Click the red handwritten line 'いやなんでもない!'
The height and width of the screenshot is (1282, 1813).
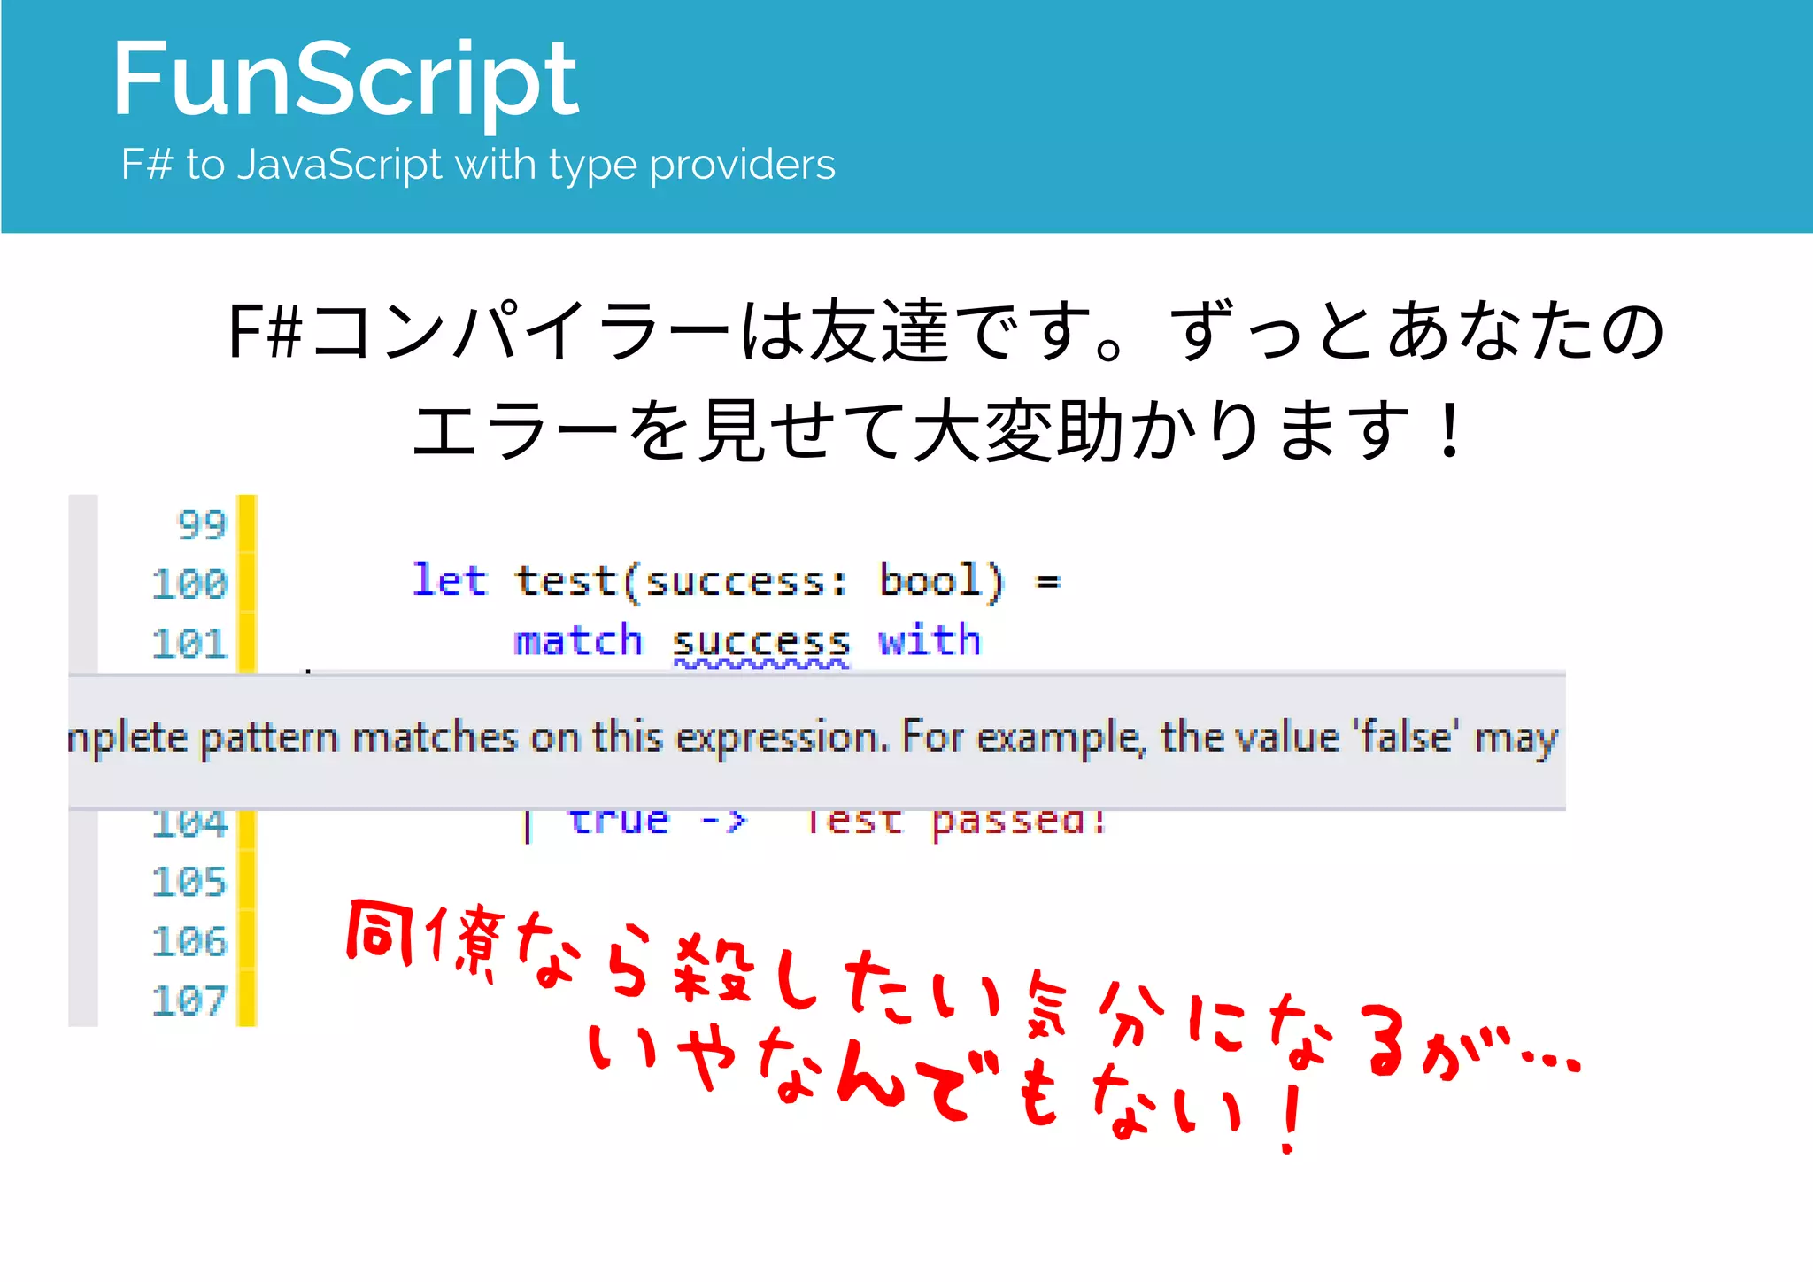pos(947,1091)
